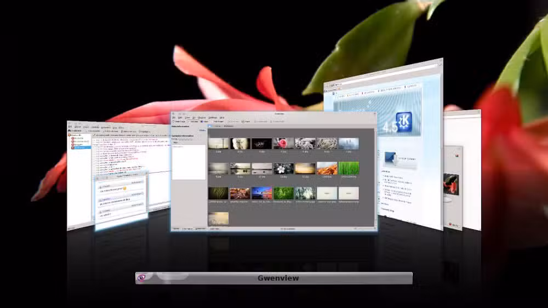Select the green grass thumbnail in second row
Image resolution: width=548 pixels, height=308 pixels.
point(349,168)
